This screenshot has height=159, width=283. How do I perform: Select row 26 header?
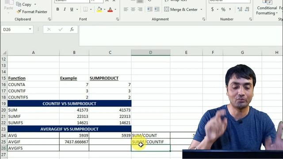pyautogui.click(x=4, y=148)
